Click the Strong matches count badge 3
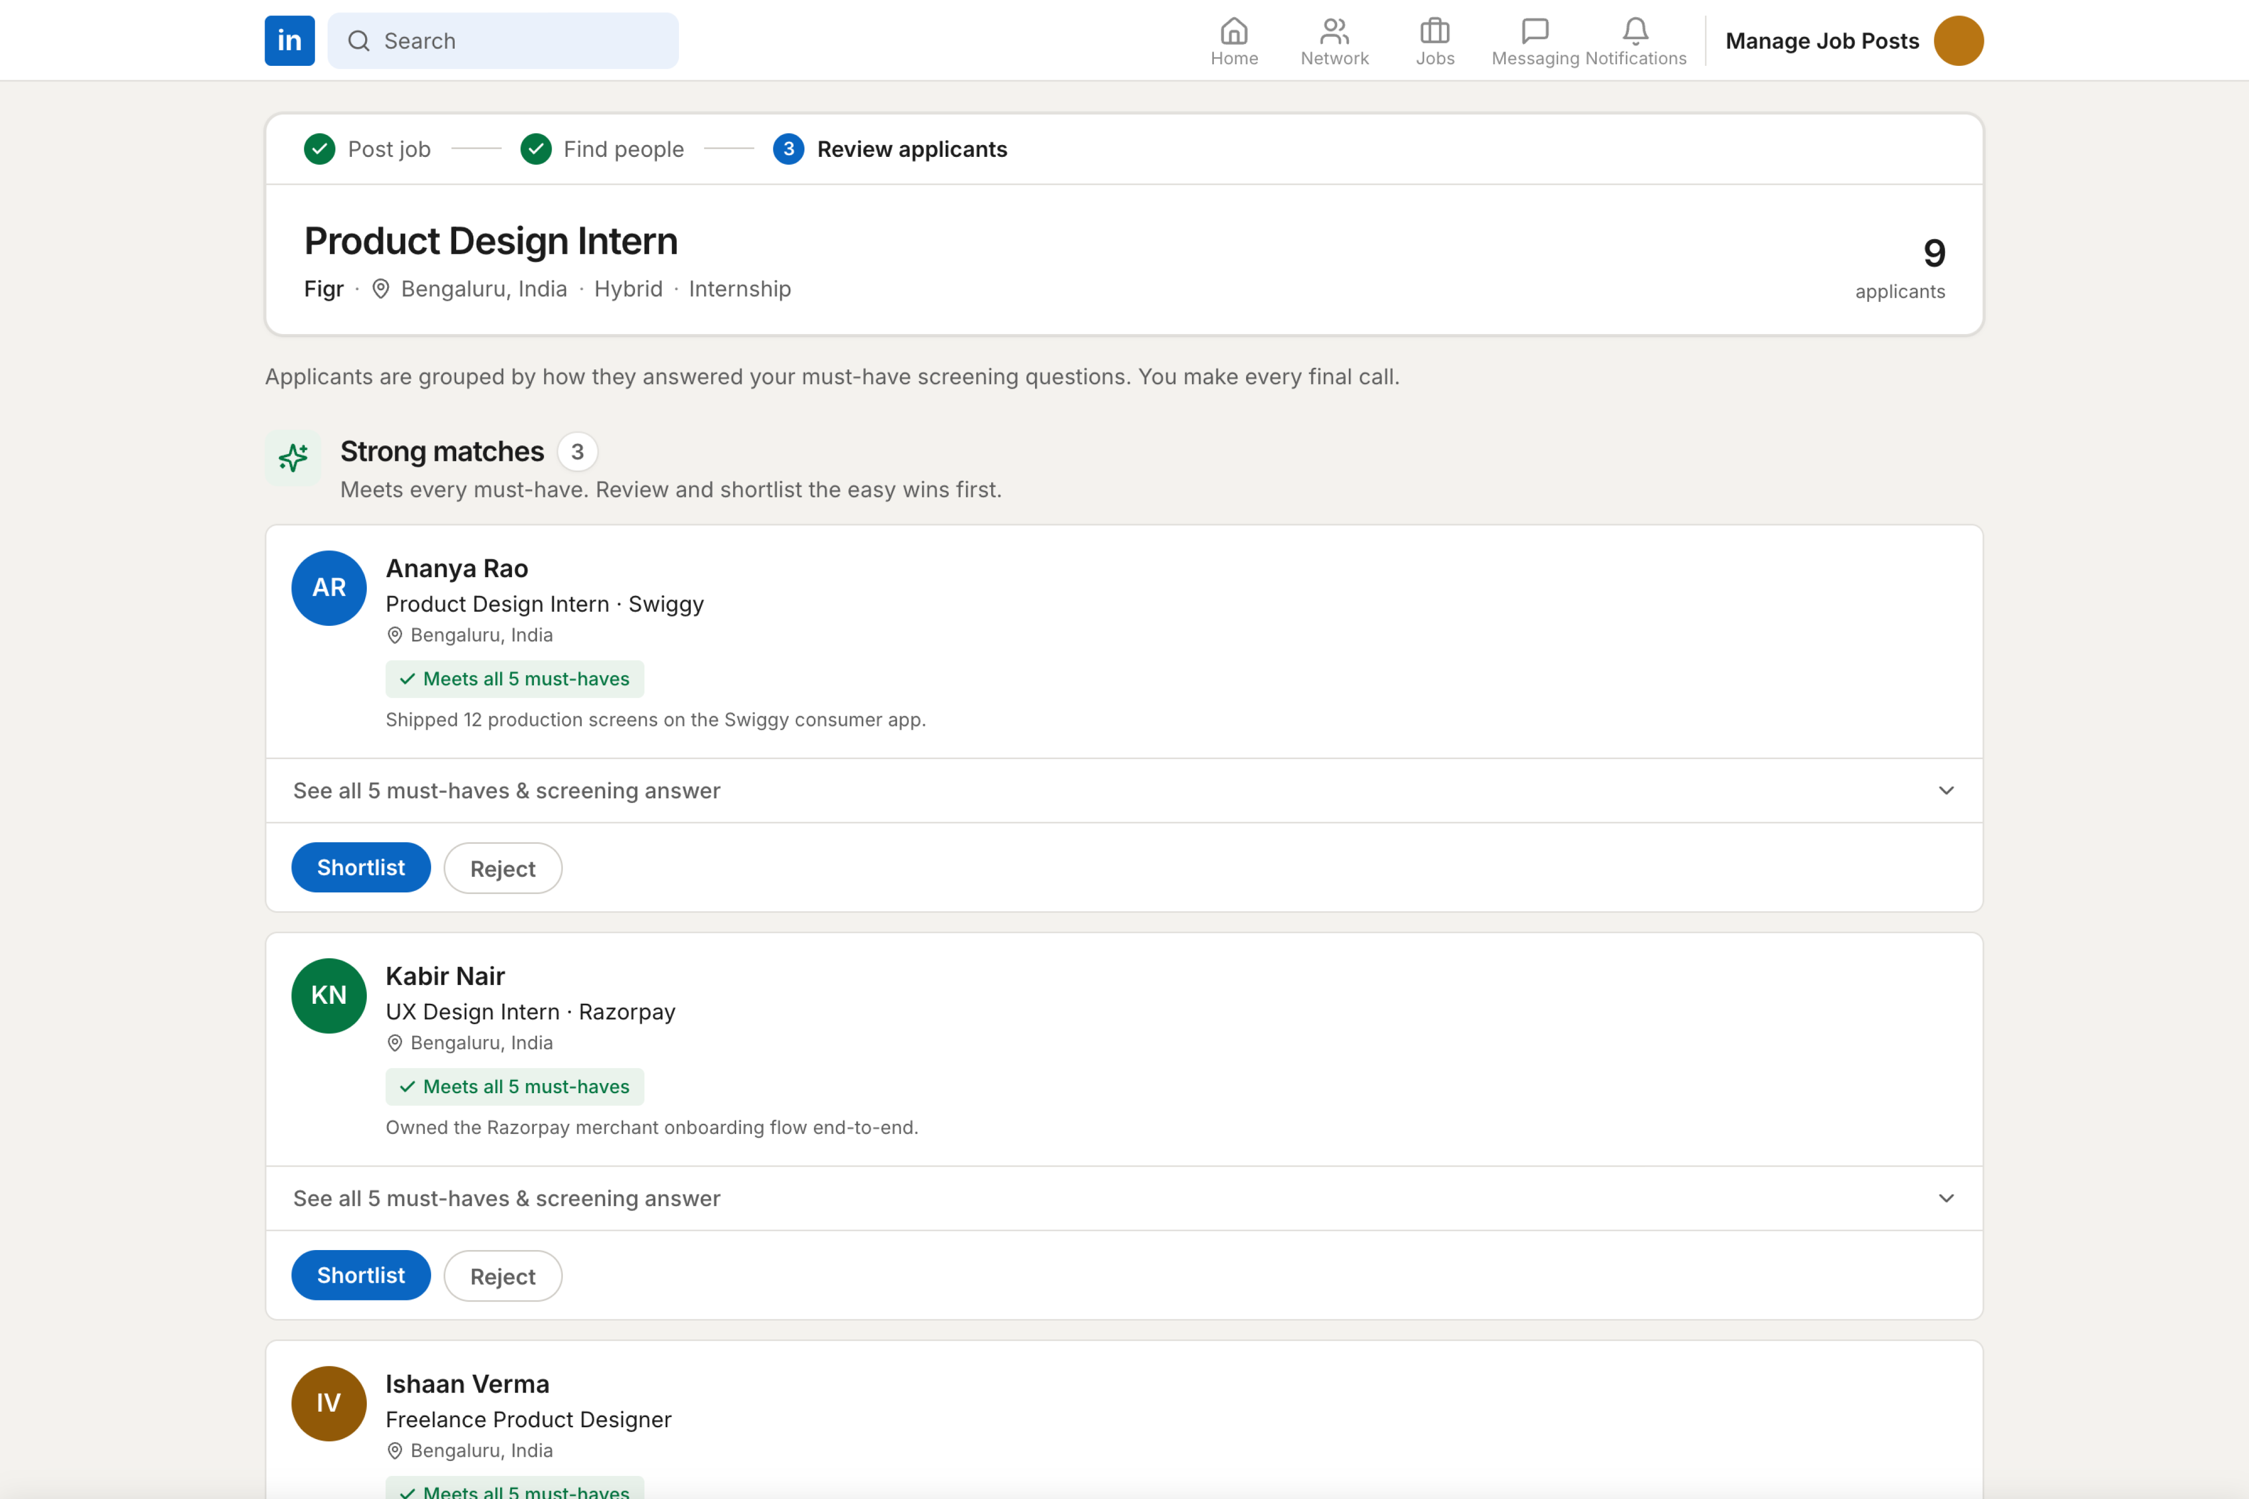The image size is (2249, 1499). coord(578,452)
